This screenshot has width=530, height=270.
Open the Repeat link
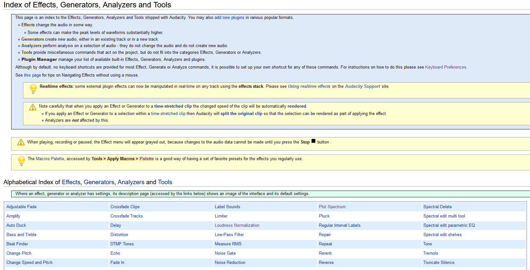[x=325, y=244]
